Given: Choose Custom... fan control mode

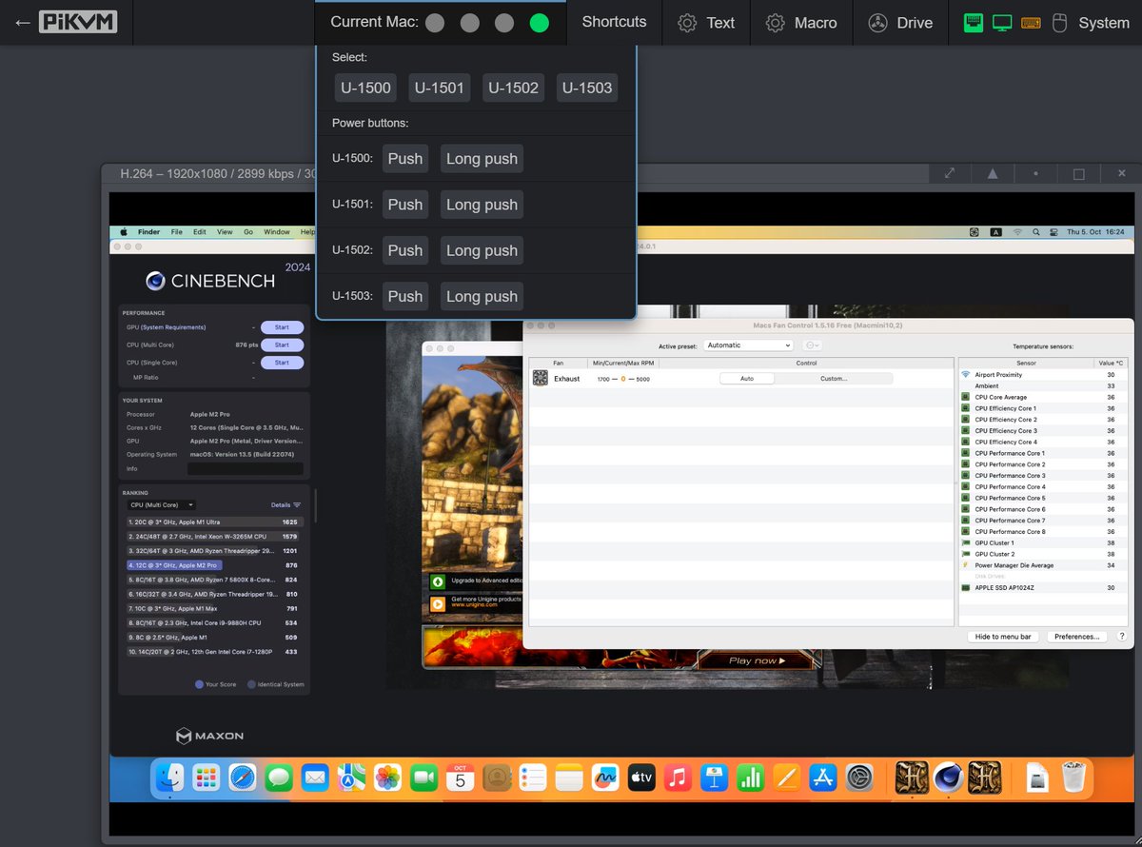Looking at the screenshot, I should [x=834, y=378].
